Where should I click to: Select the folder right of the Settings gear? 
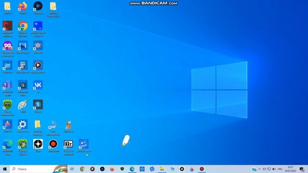[x=38, y=127]
